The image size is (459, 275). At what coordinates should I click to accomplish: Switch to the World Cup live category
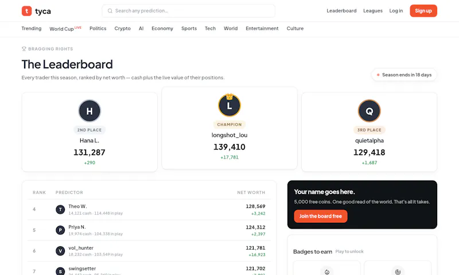tap(65, 28)
